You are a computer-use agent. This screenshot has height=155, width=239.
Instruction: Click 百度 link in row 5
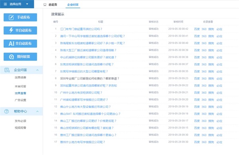coord(197,57)
